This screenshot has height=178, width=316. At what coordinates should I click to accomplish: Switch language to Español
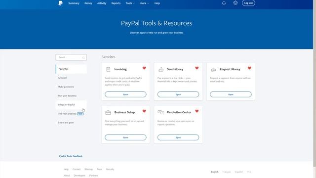(239, 172)
